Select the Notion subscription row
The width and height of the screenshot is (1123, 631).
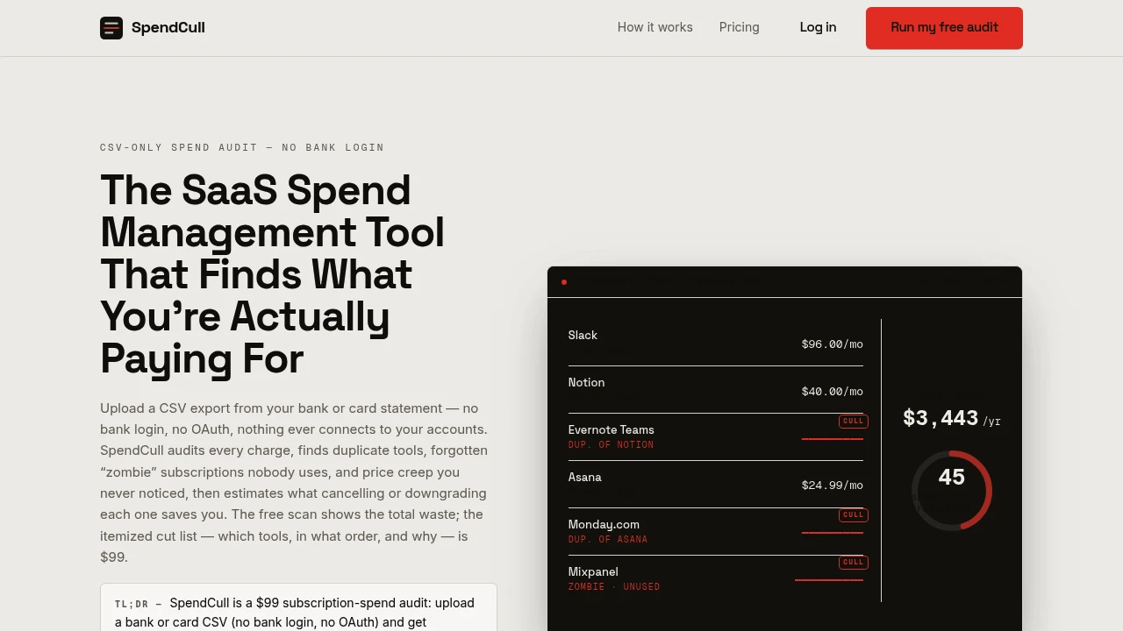716,390
